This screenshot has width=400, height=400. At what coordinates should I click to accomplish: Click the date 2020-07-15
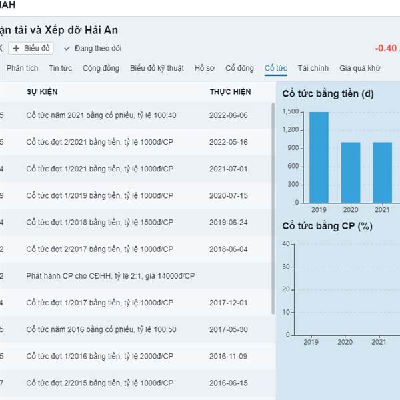(x=229, y=195)
